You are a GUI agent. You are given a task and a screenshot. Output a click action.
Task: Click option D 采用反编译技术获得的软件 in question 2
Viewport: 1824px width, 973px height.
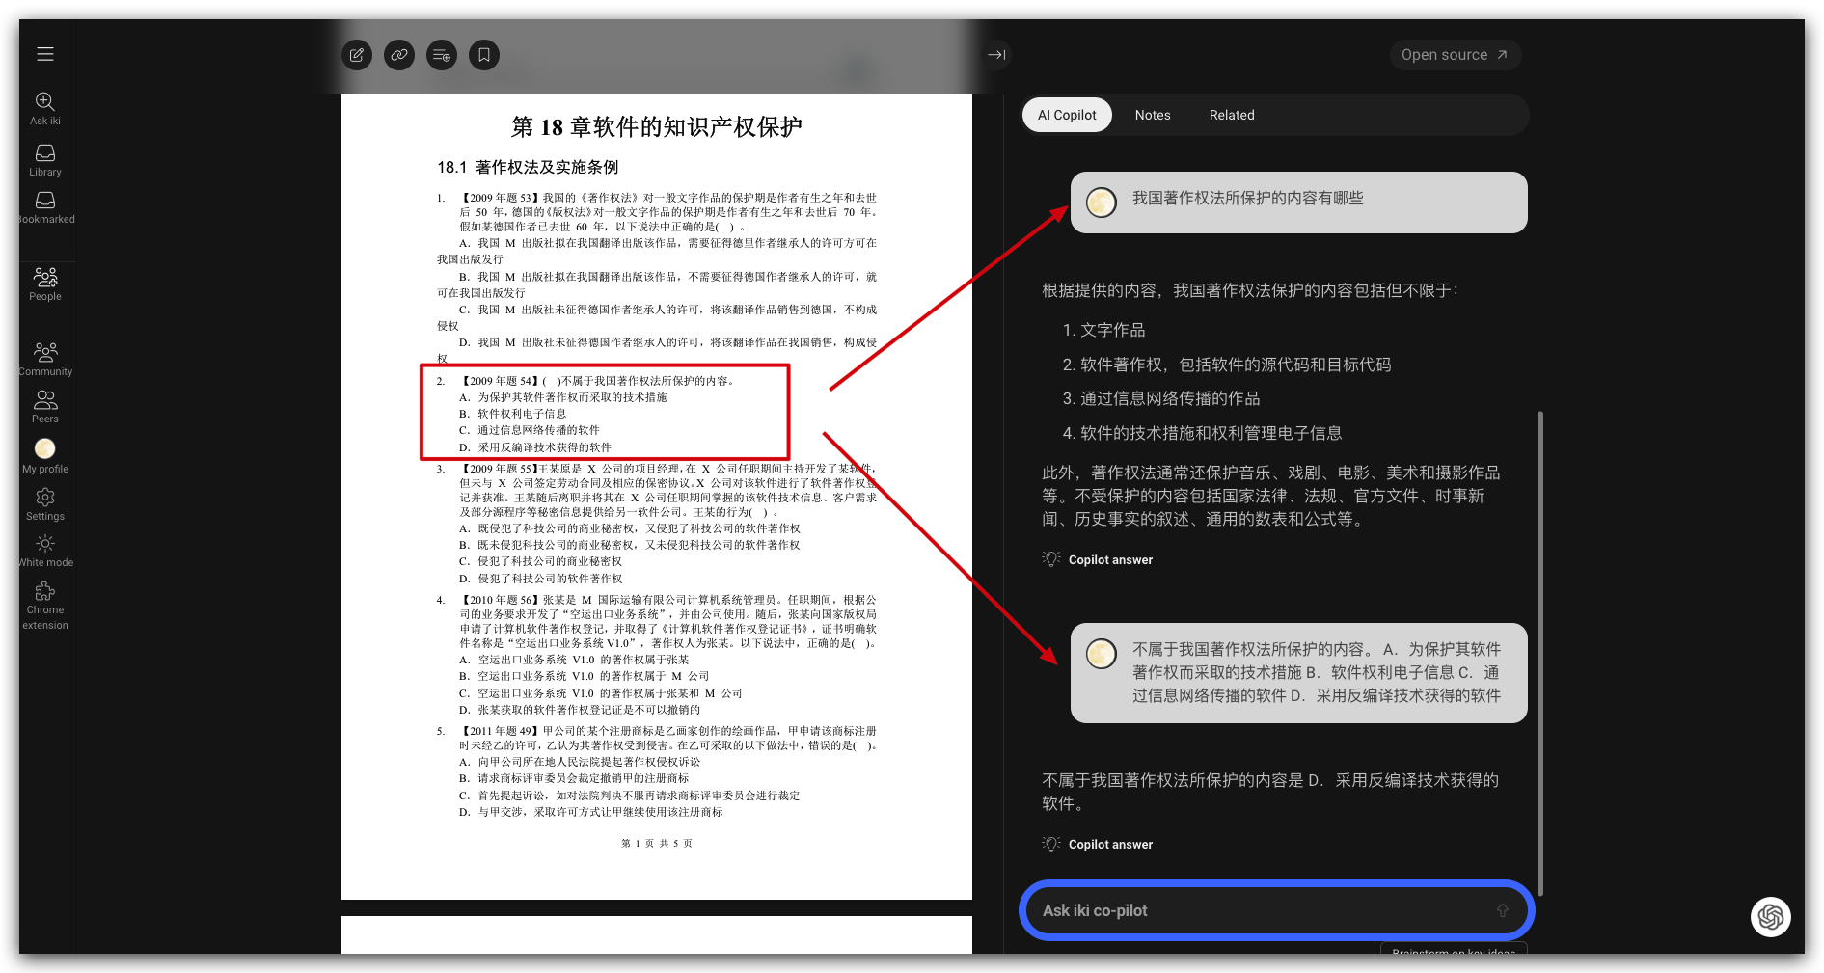[535, 447]
